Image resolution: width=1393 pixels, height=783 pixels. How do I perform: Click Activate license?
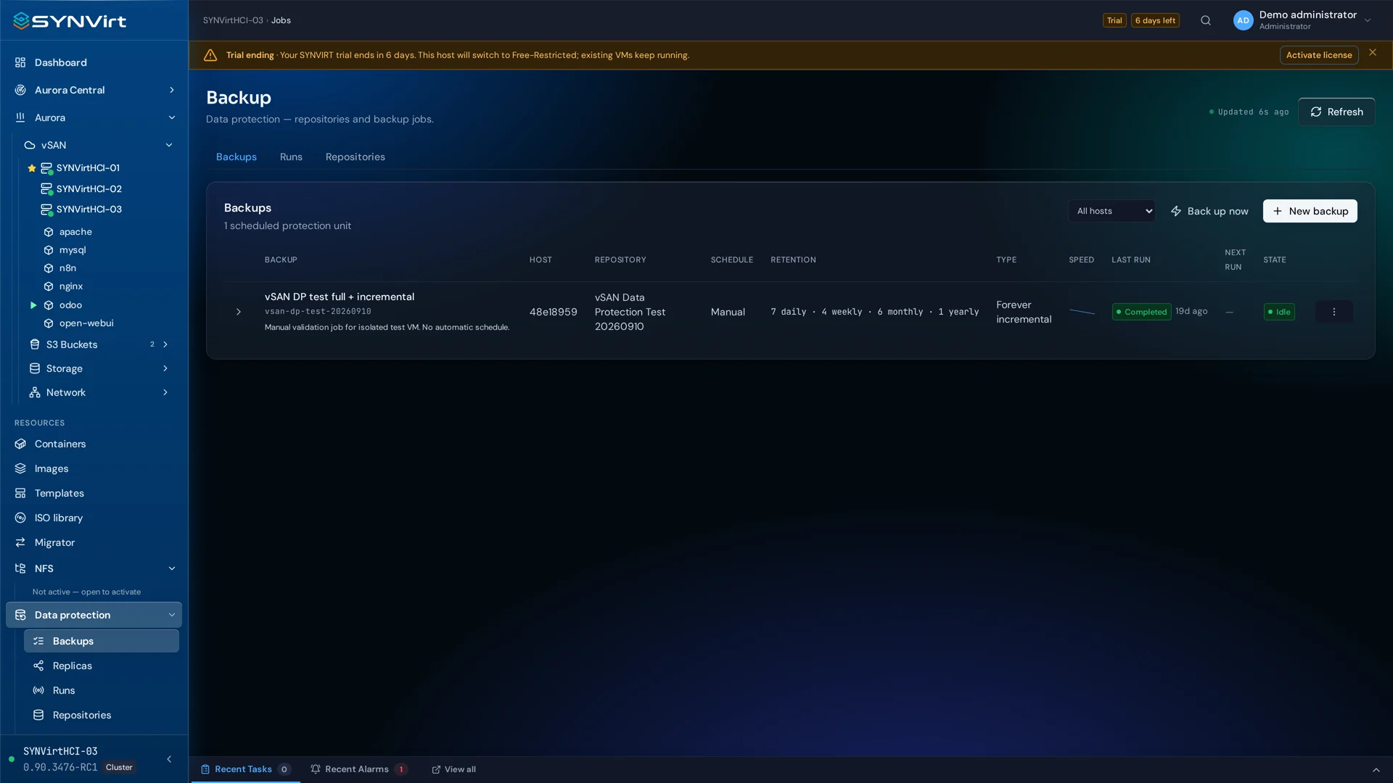[x=1319, y=55]
